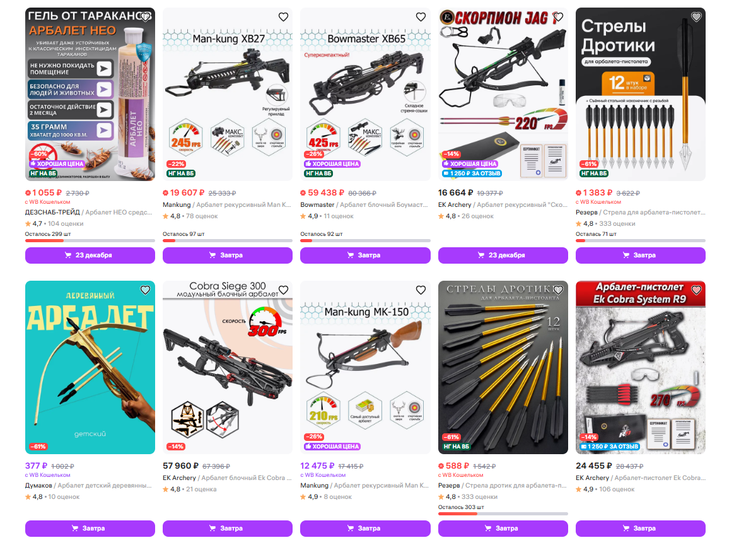Viewport: 734px width, 545px height.
Task: Click the 1 250 ₽ за отзыв badge on Скорпион
Action: coord(472,173)
